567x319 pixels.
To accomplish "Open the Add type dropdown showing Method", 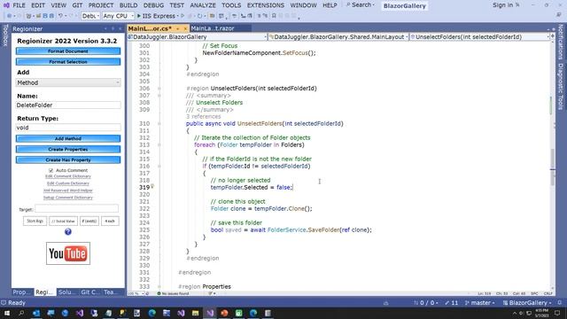I will click(68, 82).
